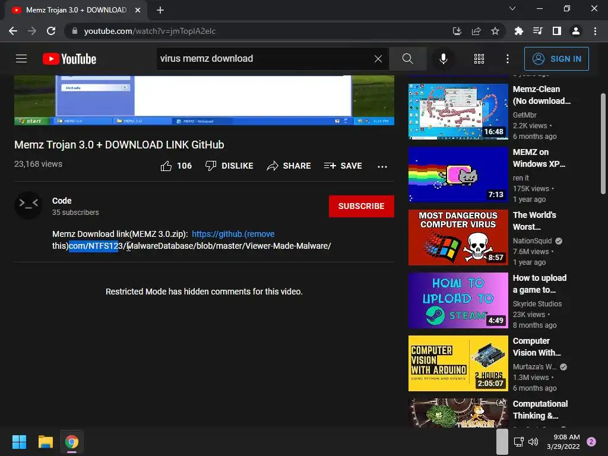Go to YouTube home via logo
This screenshot has height=456, width=608.
[69, 59]
